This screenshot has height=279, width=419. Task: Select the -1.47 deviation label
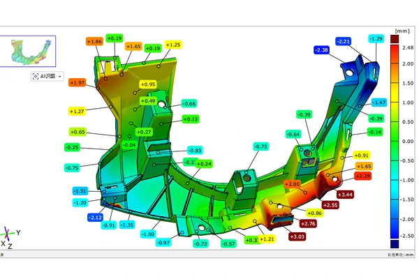(379, 103)
